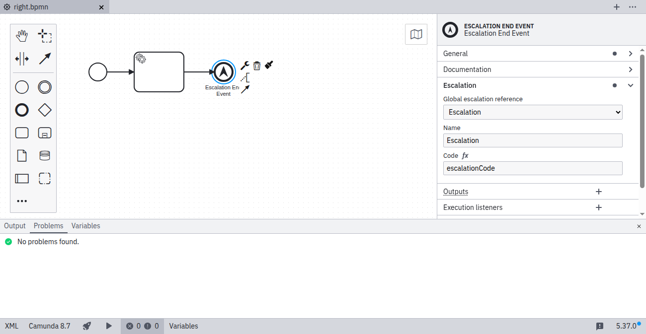Screen dimensions: 646x334
Task: Open the wrench to change element type
Action: coord(244,65)
